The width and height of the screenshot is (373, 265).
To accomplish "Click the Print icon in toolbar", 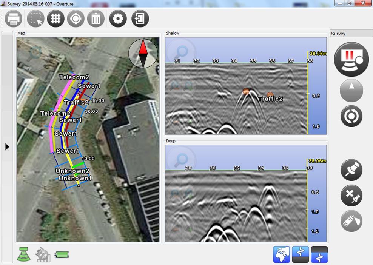I will (x=14, y=18).
